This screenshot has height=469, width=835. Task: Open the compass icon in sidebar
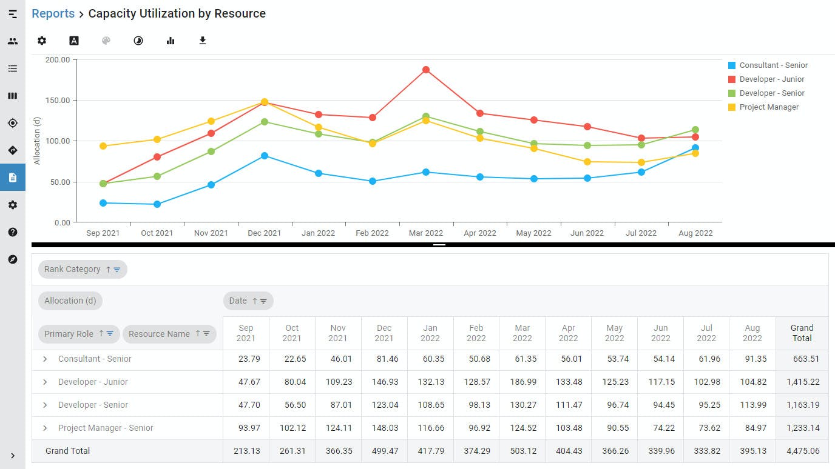pos(13,259)
